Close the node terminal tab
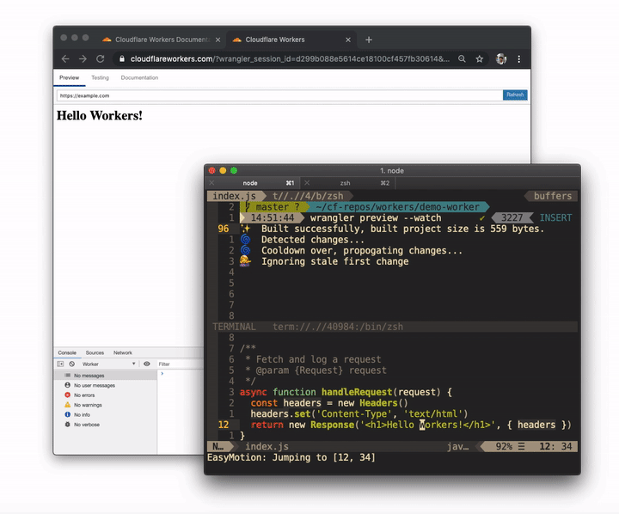 point(212,183)
